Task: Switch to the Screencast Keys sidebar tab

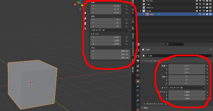Action: click(x=133, y=49)
